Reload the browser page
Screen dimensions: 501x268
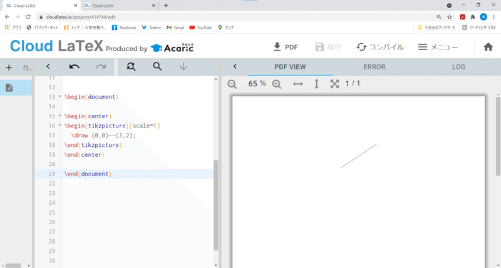[x=28, y=17]
